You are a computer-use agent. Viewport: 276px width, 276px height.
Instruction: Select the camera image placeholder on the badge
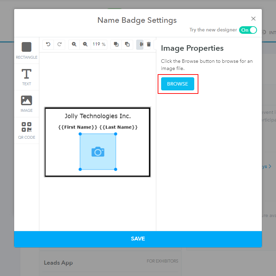pos(98,152)
